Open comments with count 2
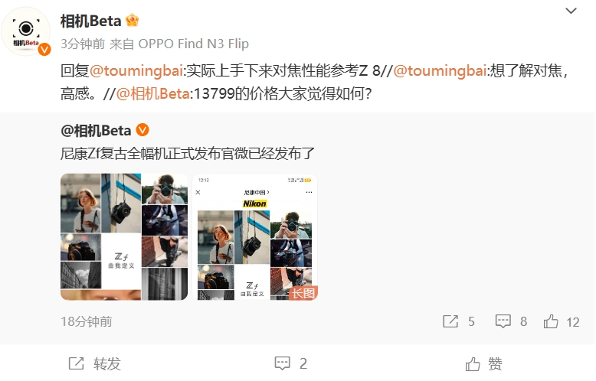 (x=291, y=363)
